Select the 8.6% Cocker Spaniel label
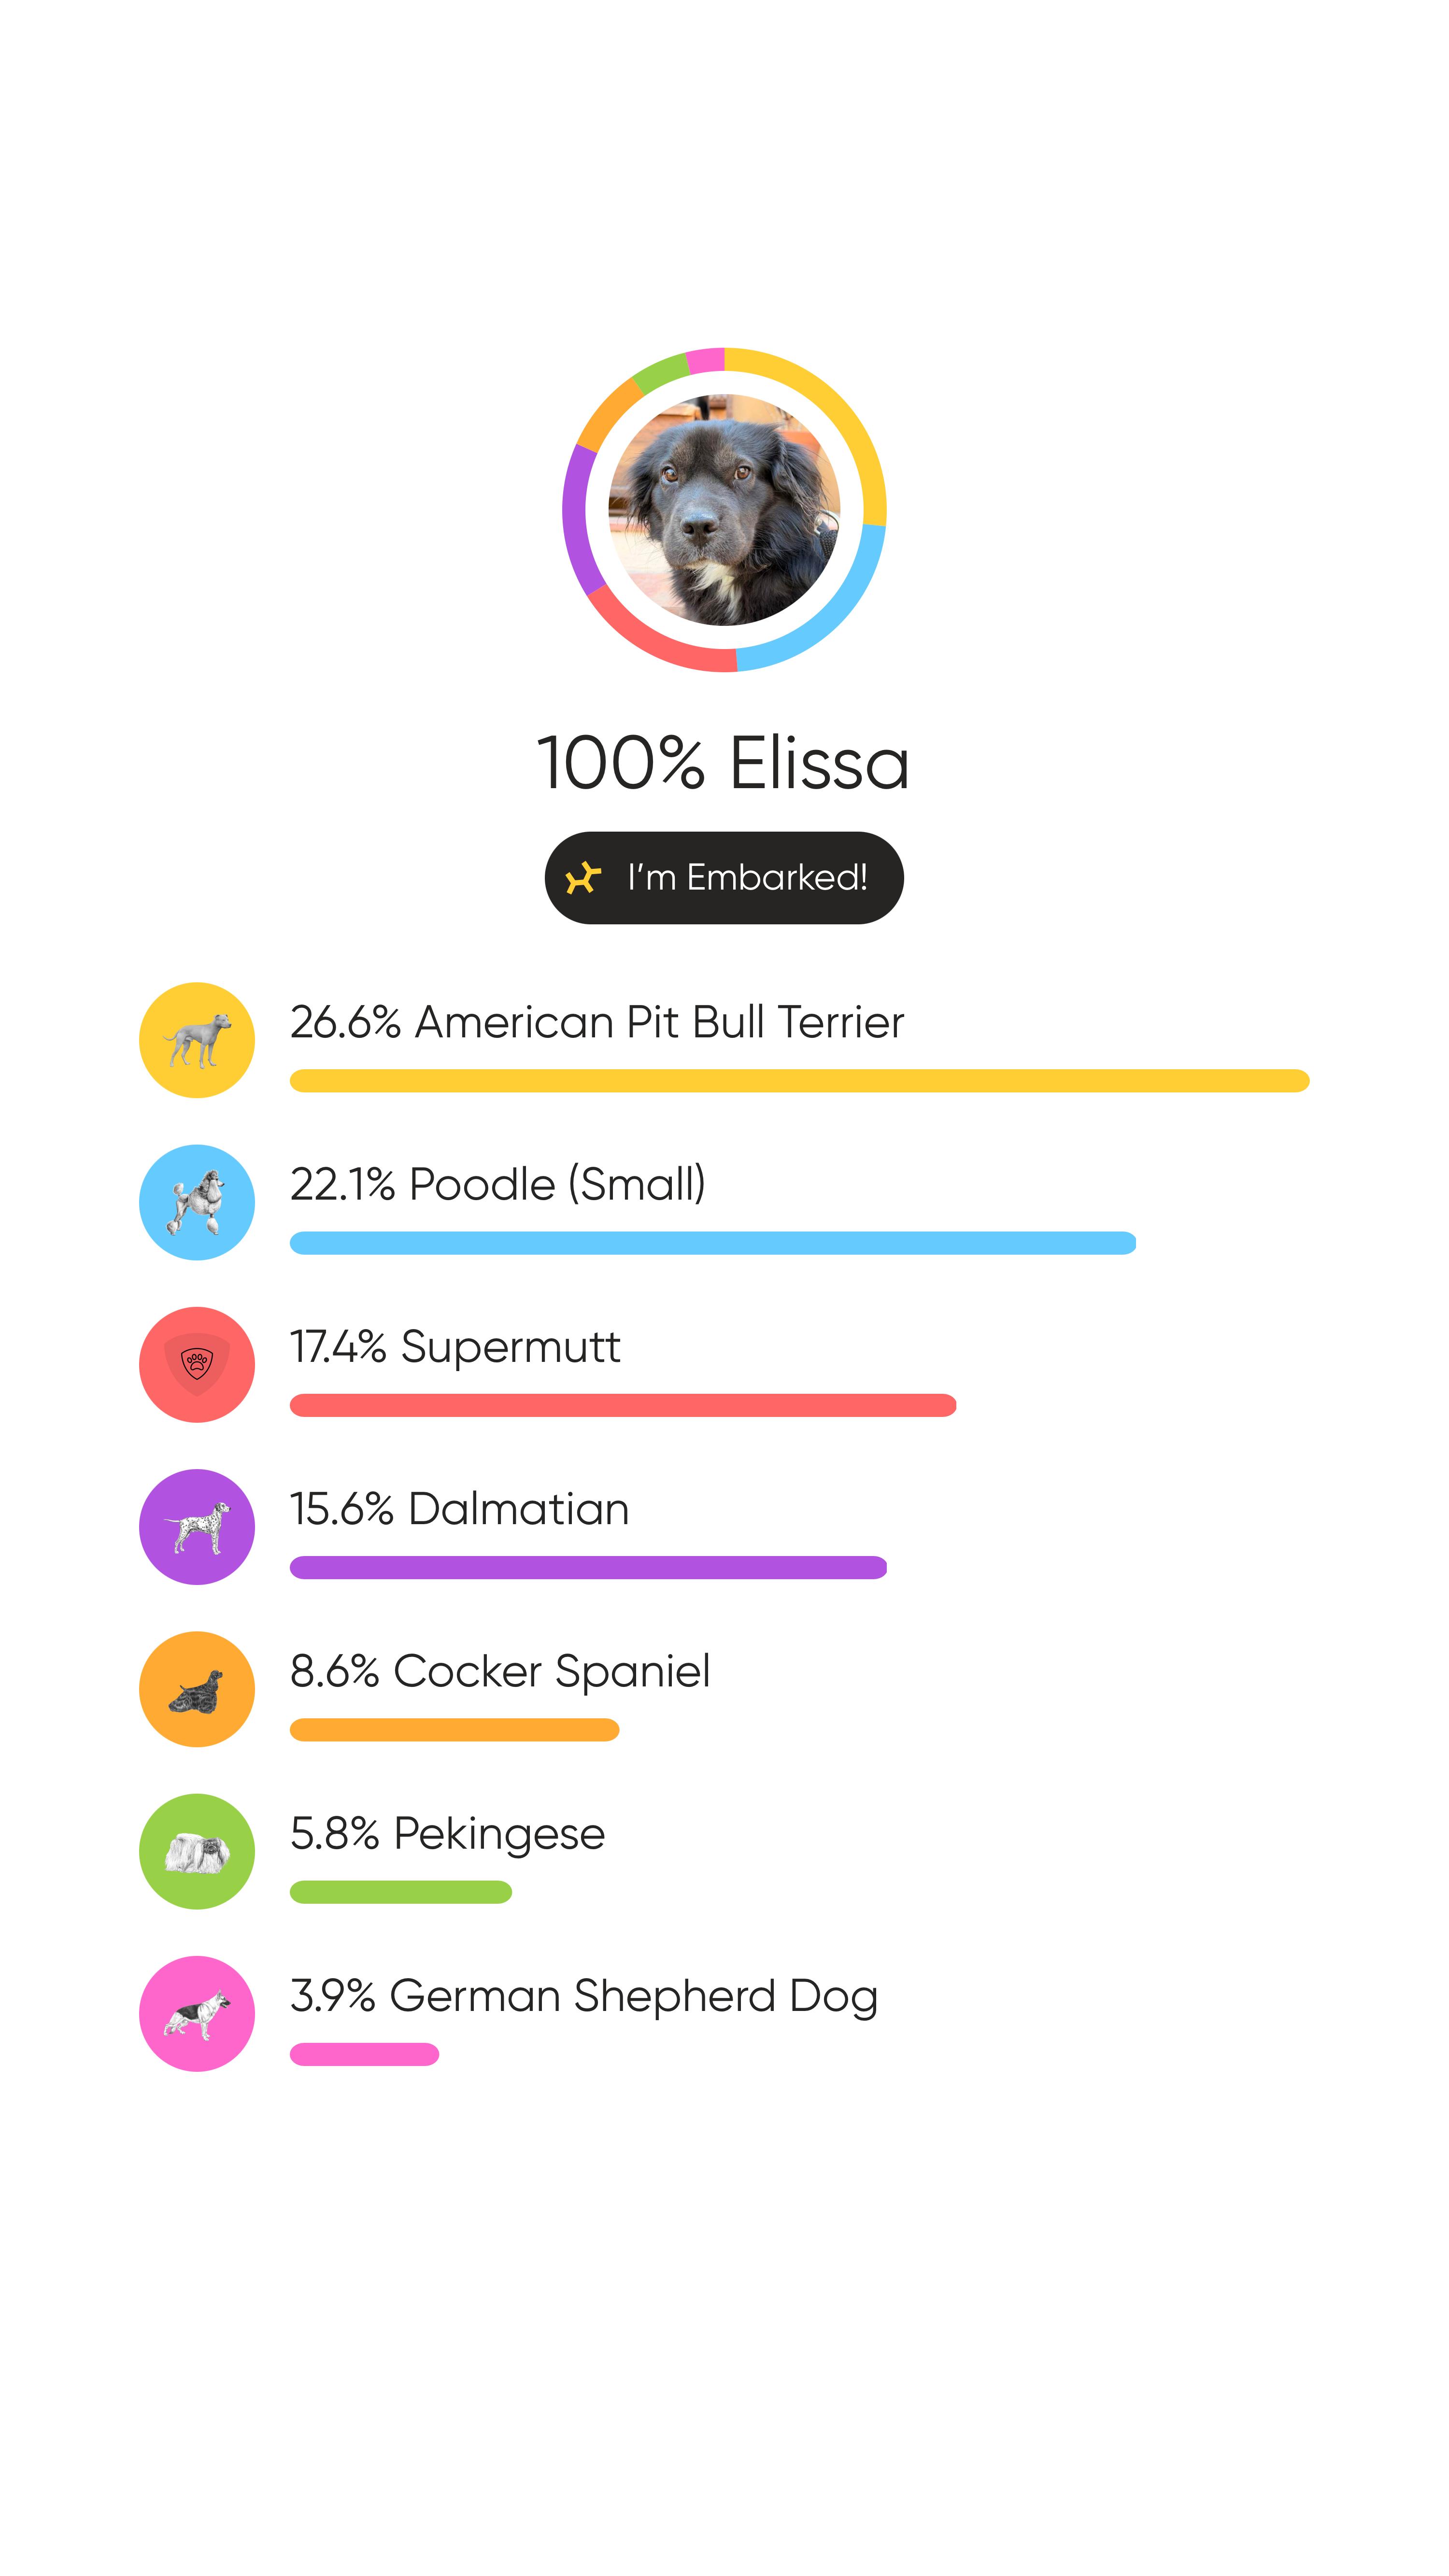This screenshot has width=1449, height=2576. 500,1671
